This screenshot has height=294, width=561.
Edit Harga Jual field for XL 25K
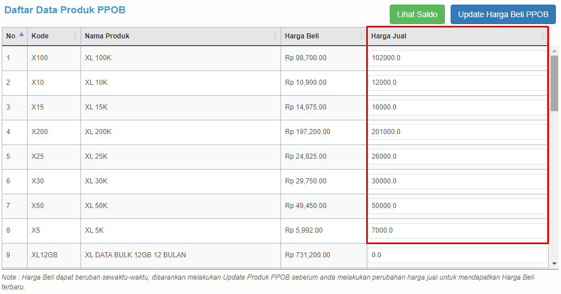[458, 156]
